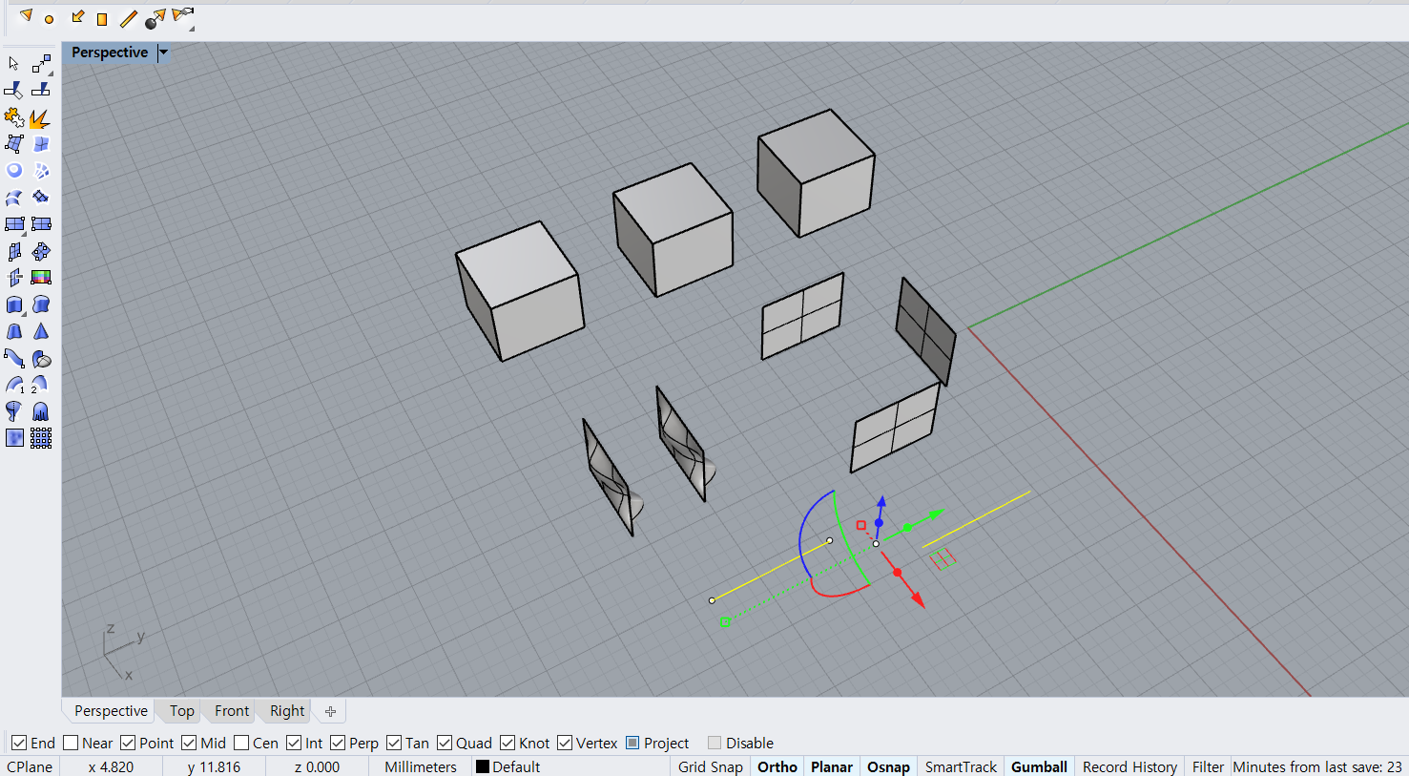The width and height of the screenshot is (1409, 776).
Task: Switch to the Front viewport tab
Action: [232, 711]
